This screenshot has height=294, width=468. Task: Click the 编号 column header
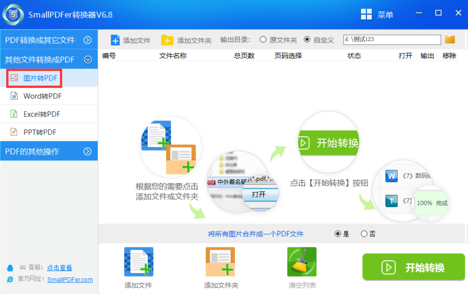109,56
